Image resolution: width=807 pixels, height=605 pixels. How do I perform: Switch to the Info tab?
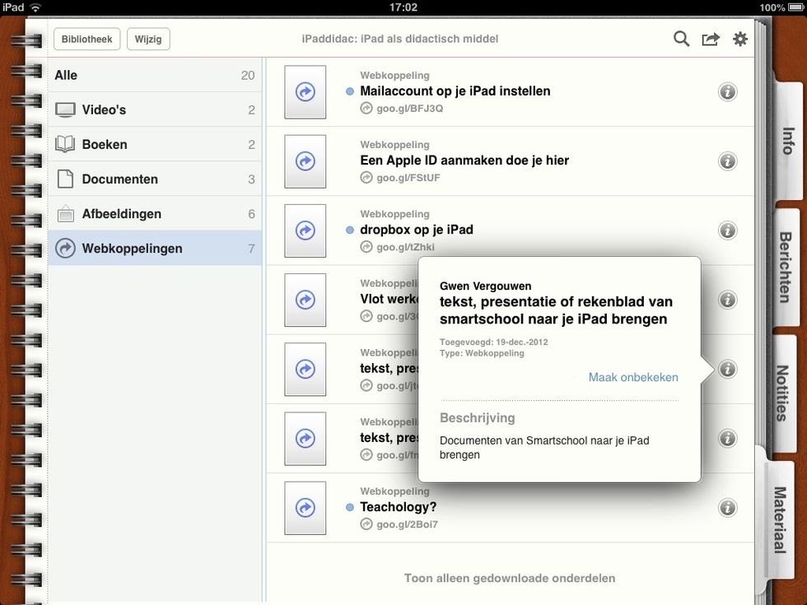click(x=787, y=142)
